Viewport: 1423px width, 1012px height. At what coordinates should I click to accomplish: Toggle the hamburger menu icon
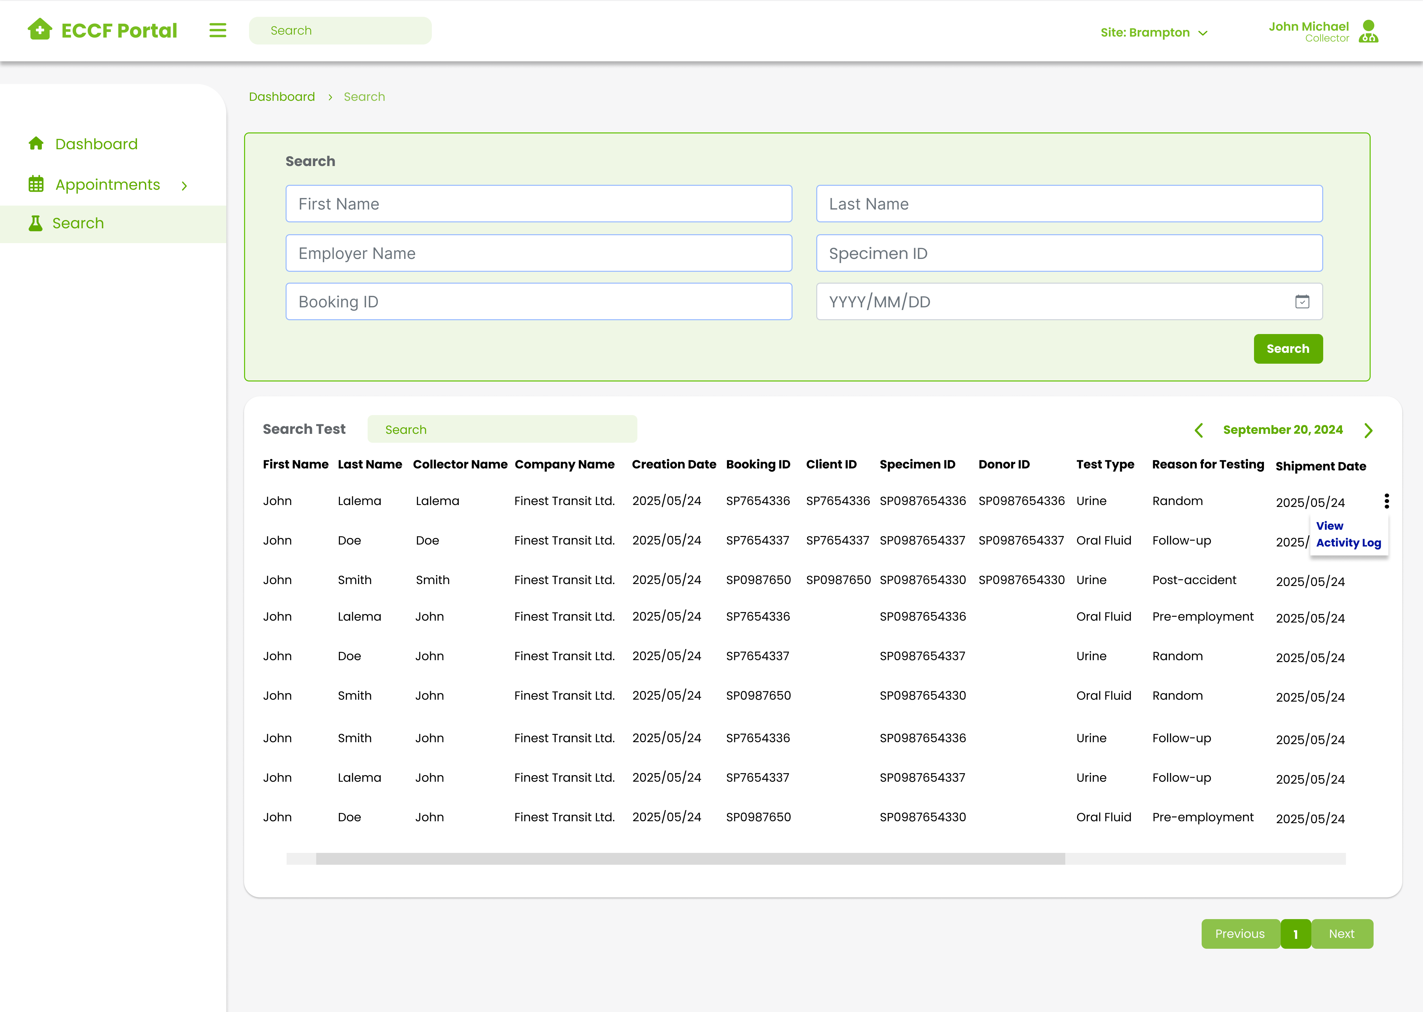click(x=217, y=31)
